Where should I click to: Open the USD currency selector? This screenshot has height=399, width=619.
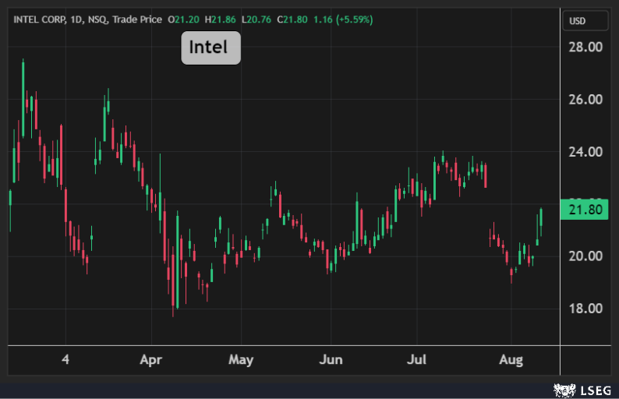pos(577,21)
